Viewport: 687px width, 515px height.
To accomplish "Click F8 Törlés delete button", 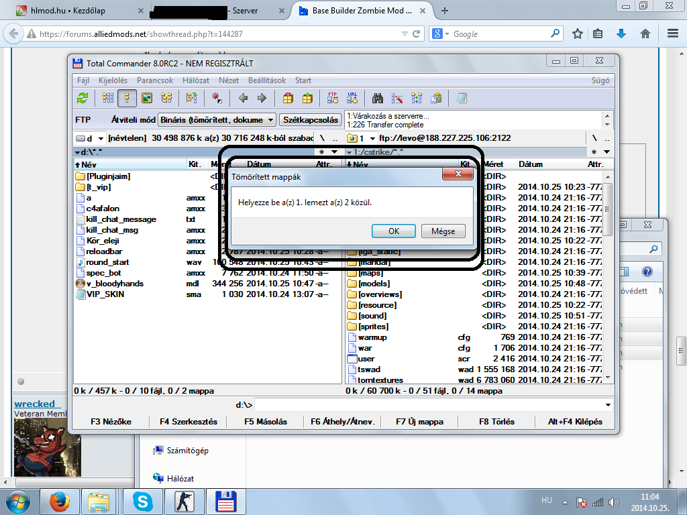I will (x=496, y=422).
